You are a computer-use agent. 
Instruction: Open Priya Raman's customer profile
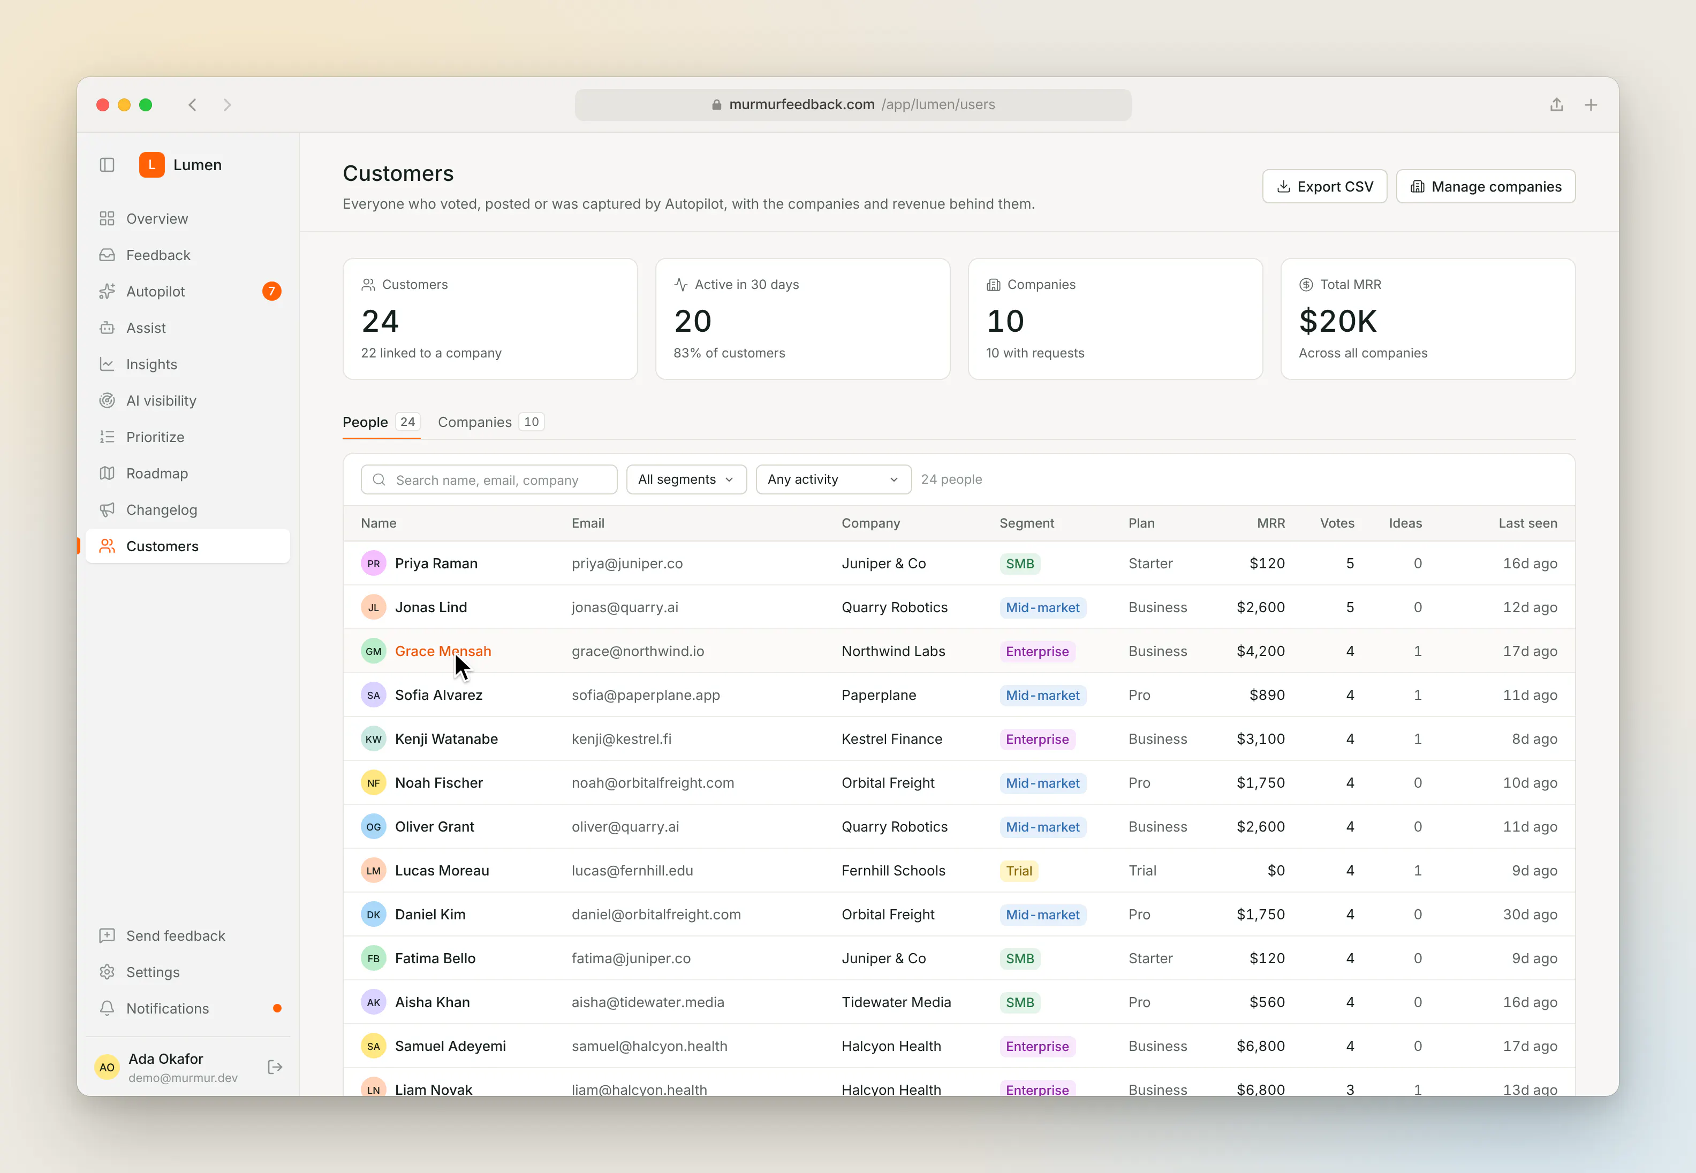tap(436, 563)
